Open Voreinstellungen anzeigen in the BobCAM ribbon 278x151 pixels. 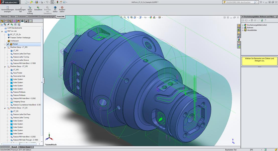(8, 9)
